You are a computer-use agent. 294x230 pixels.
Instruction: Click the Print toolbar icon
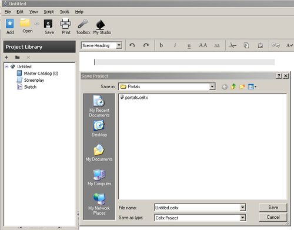(x=65, y=24)
